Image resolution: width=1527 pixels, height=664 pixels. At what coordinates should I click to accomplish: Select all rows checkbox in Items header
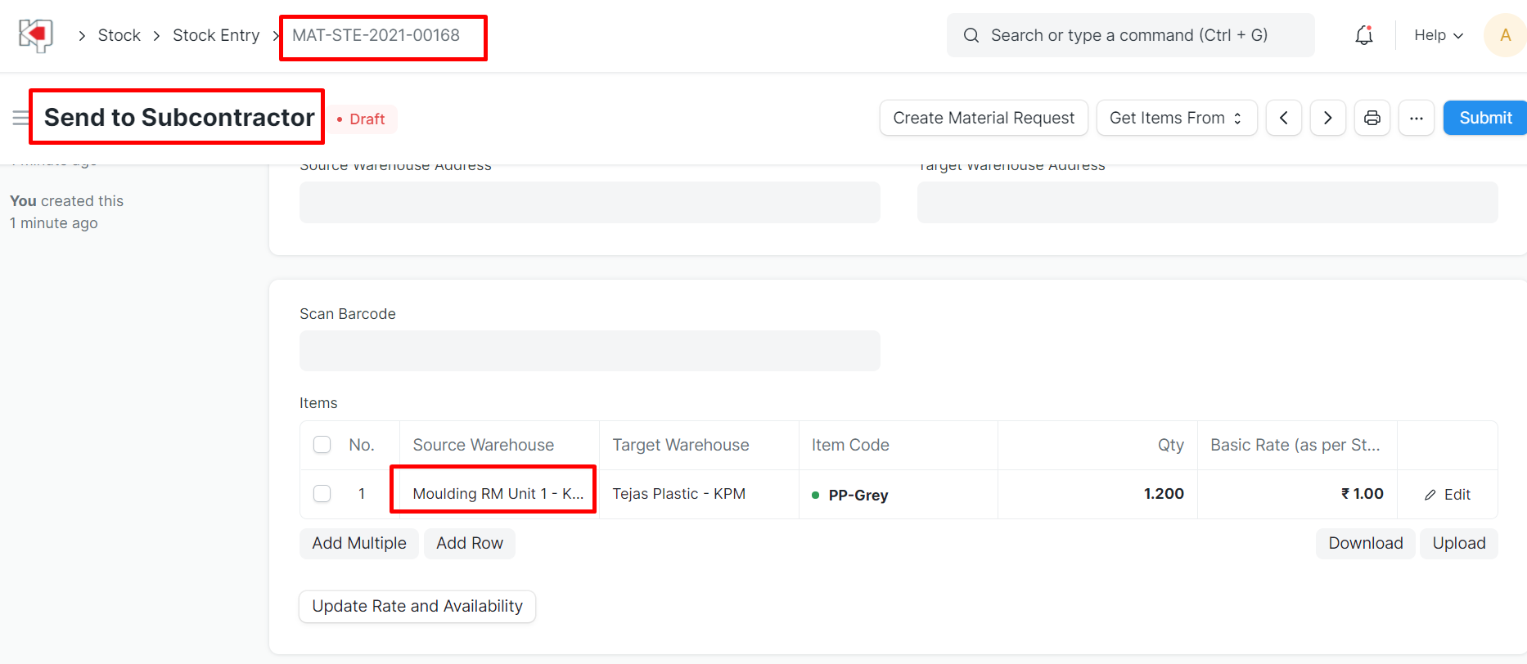click(x=322, y=445)
